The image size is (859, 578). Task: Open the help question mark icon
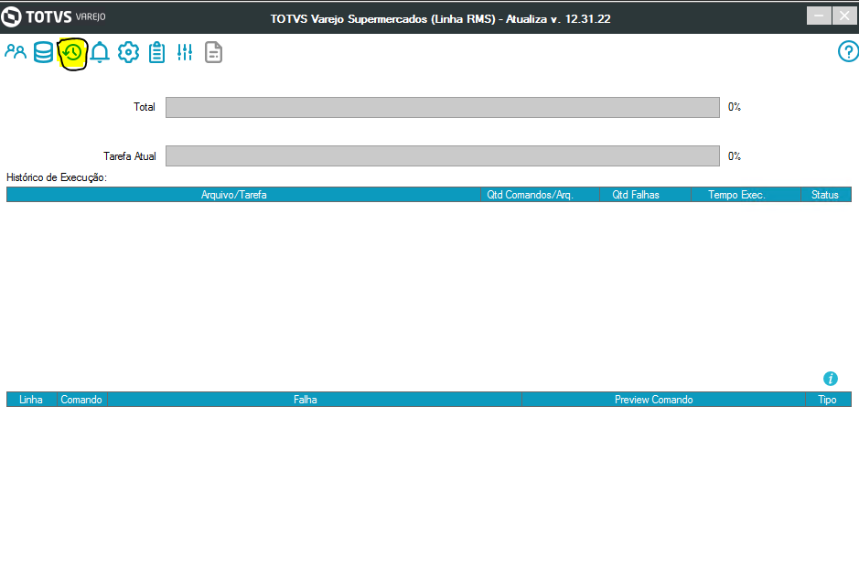tap(848, 52)
